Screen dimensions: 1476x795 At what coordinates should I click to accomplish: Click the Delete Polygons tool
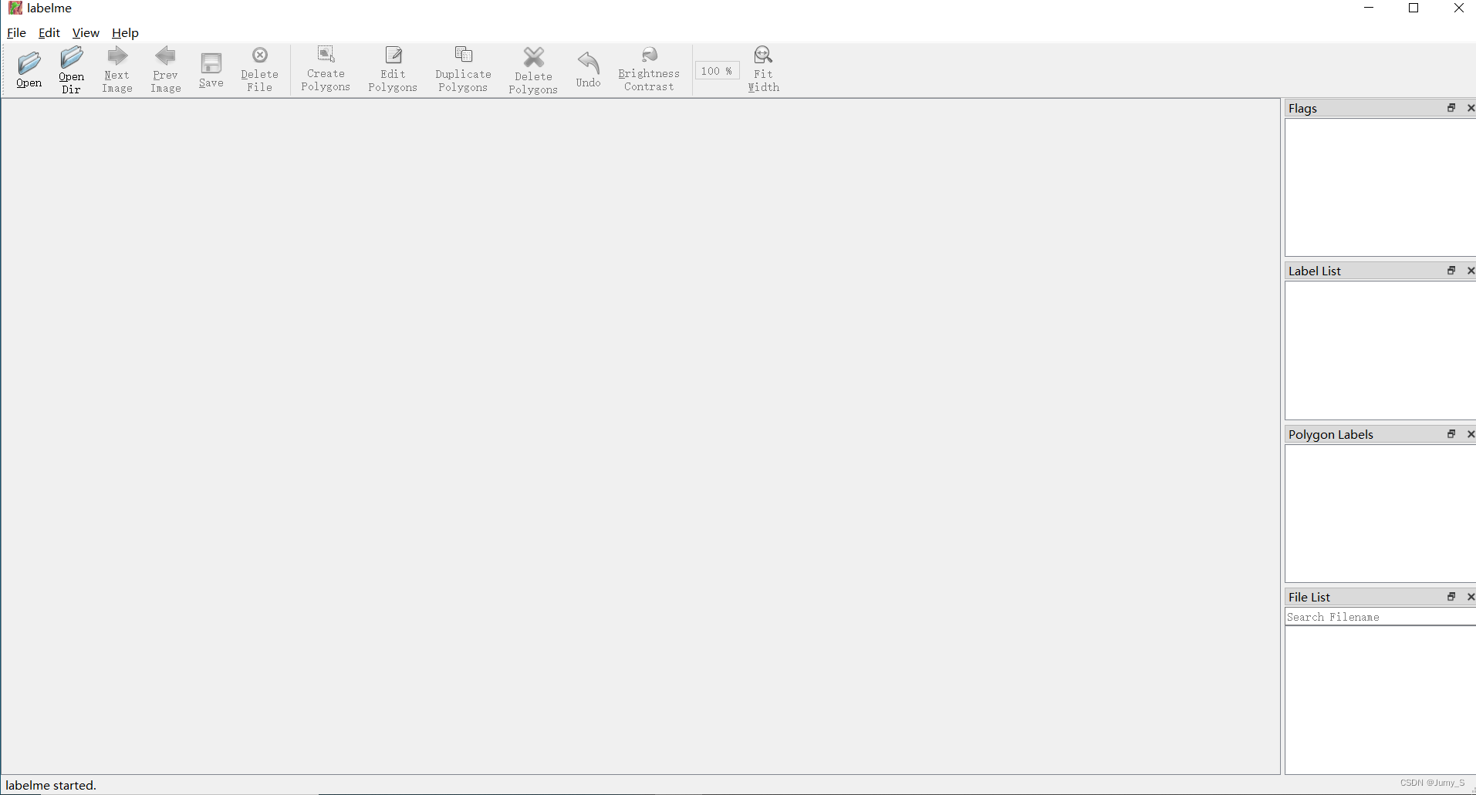coord(533,70)
